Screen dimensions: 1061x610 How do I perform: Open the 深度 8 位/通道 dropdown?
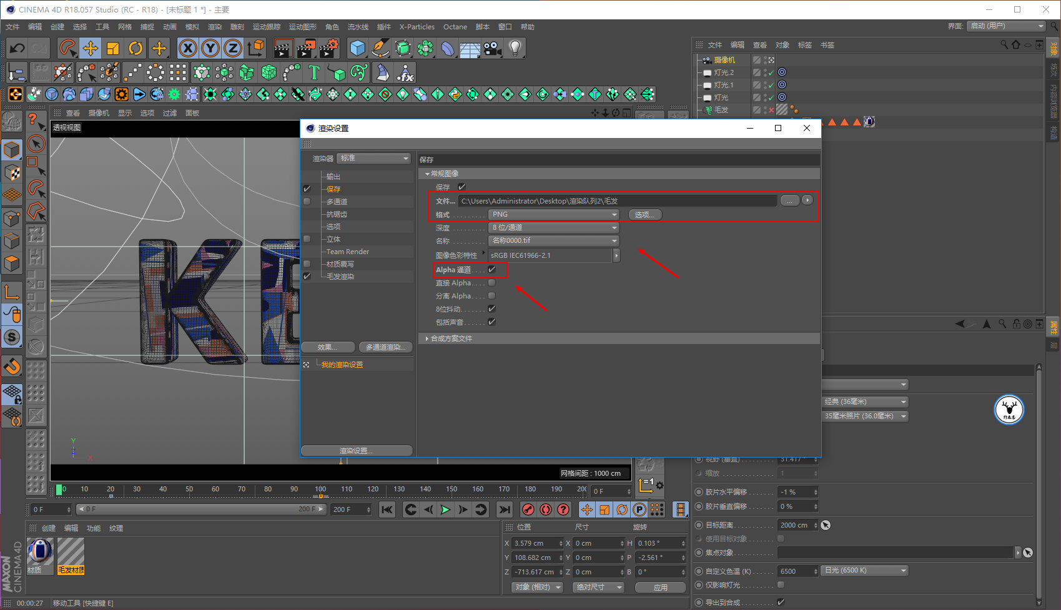553,228
